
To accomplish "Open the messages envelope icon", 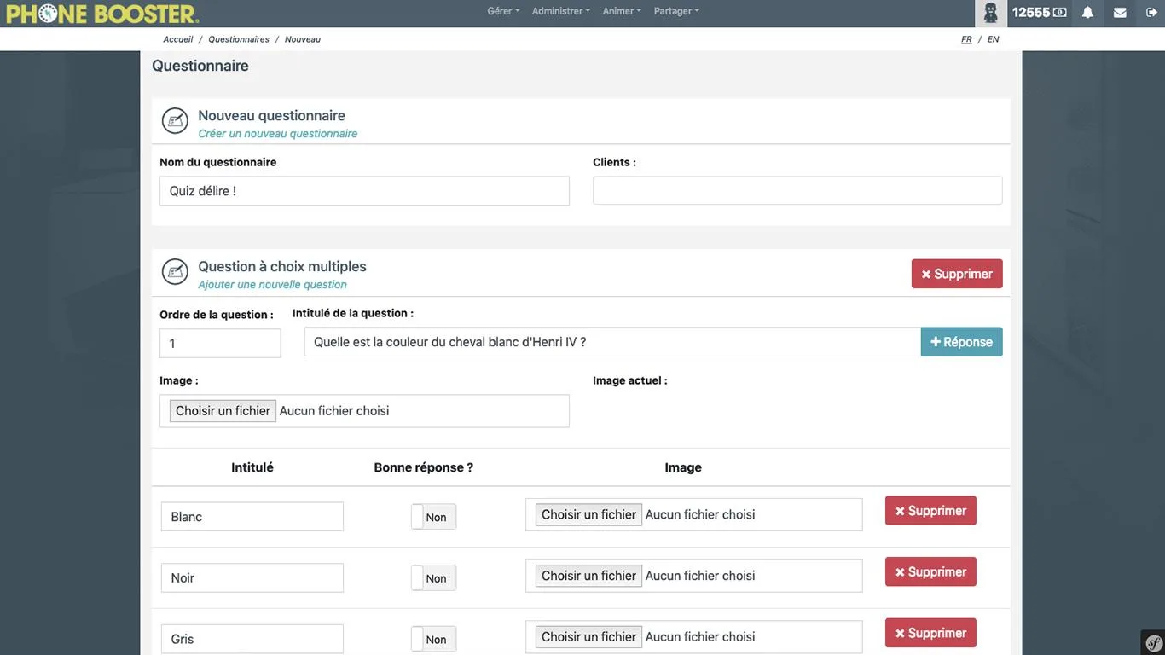I will pos(1120,13).
